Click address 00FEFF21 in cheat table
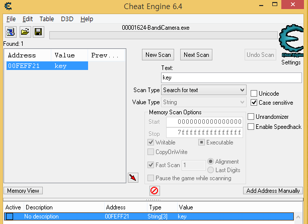 (x=117, y=216)
